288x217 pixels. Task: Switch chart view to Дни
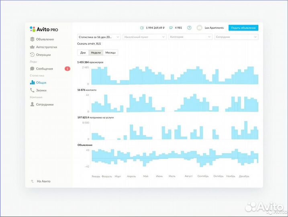83,53
